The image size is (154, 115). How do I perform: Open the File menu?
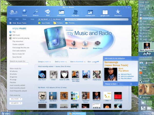(x=10, y=19)
